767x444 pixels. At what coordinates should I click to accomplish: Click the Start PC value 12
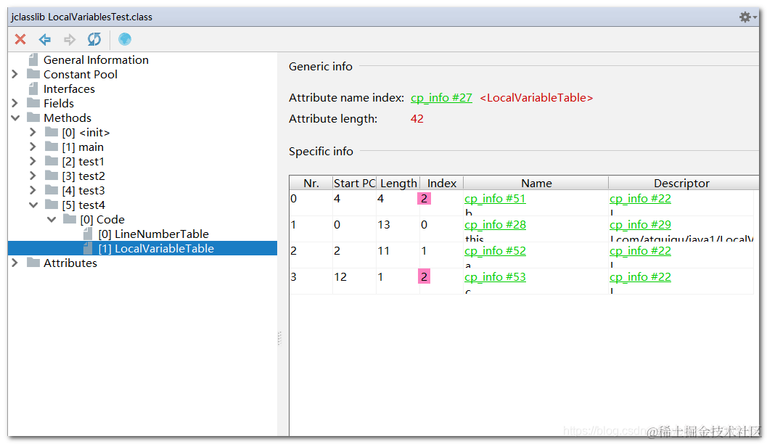(x=340, y=276)
